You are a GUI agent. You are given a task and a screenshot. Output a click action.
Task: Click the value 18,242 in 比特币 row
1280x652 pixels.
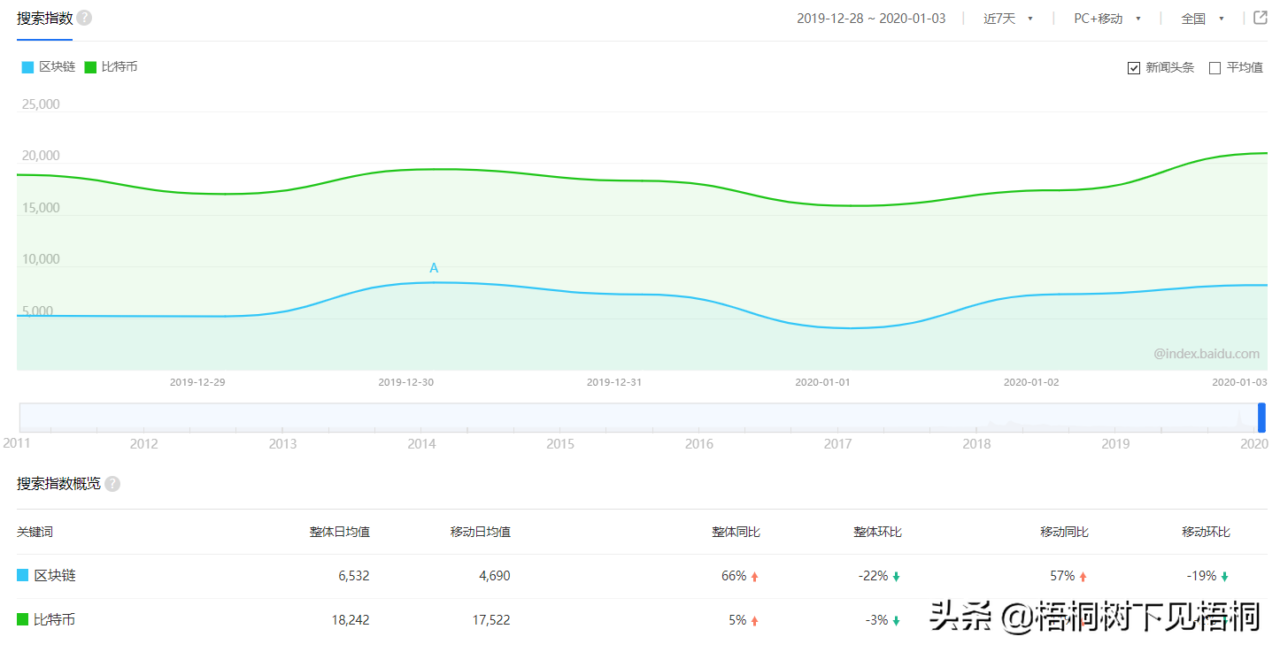pyautogui.click(x=351, y=620)
